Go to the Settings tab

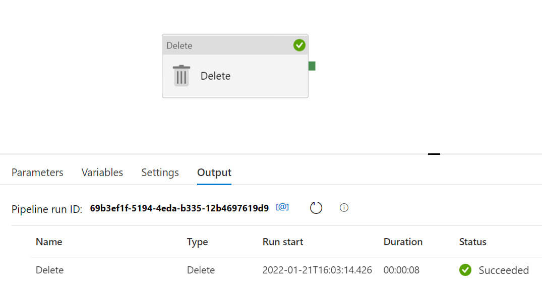[160, 173]
